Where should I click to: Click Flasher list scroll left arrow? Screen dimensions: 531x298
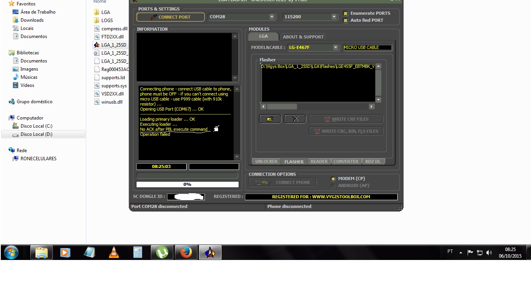(263, 106)
